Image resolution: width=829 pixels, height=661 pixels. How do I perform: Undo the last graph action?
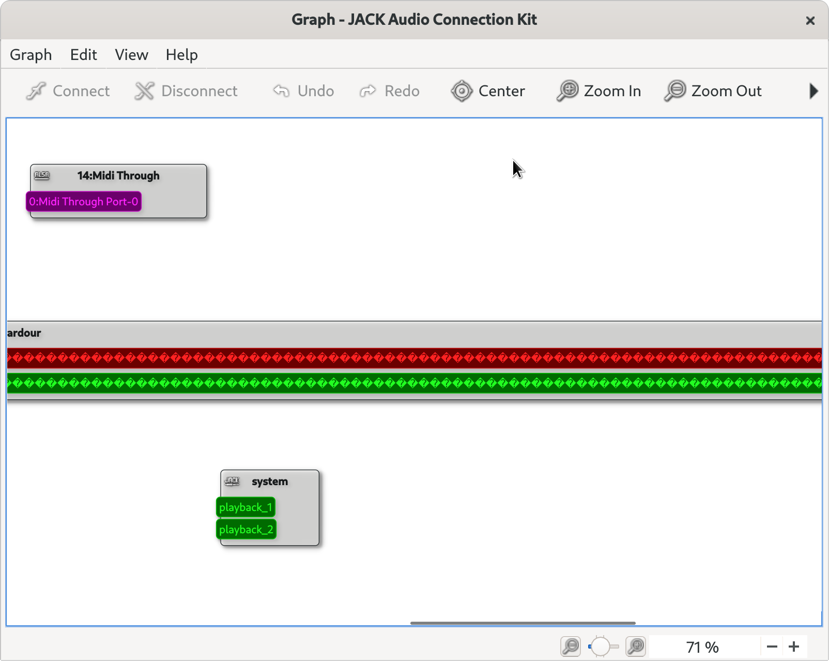click(303, 91)
